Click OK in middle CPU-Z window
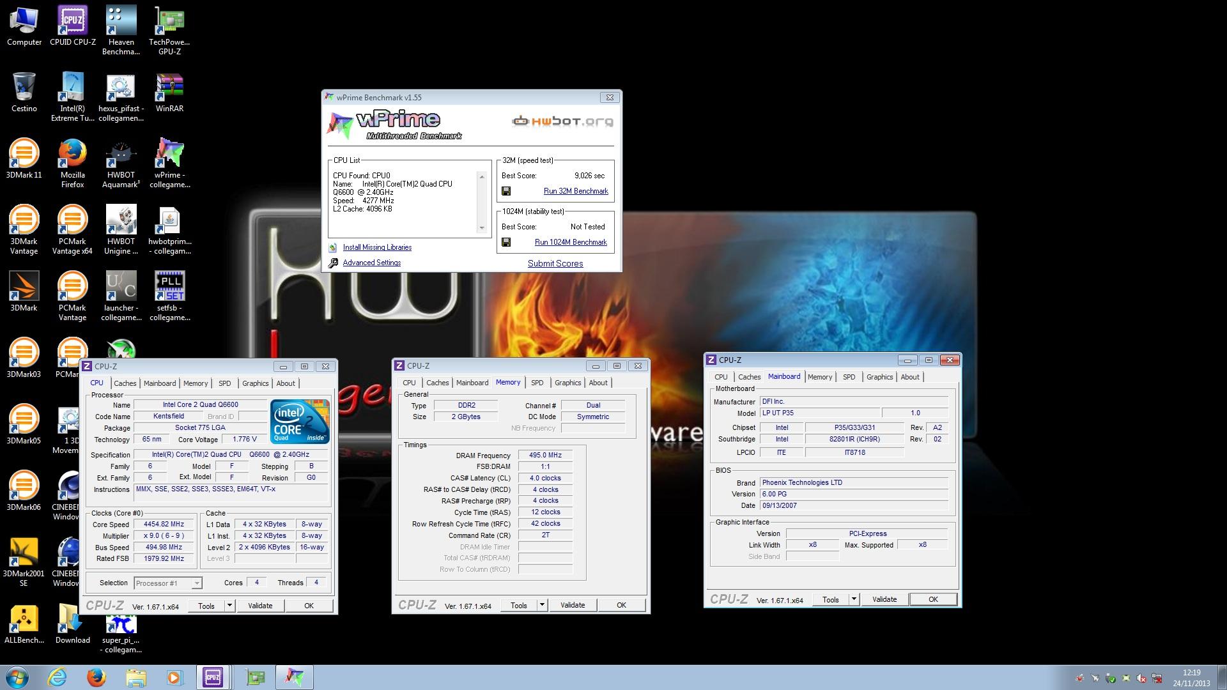 point(621,605)
